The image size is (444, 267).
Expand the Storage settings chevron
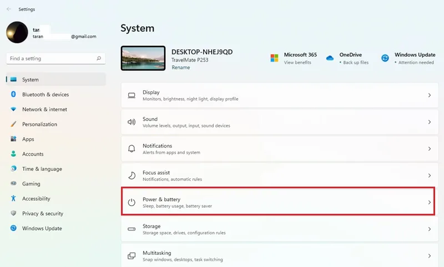[430, 229]
